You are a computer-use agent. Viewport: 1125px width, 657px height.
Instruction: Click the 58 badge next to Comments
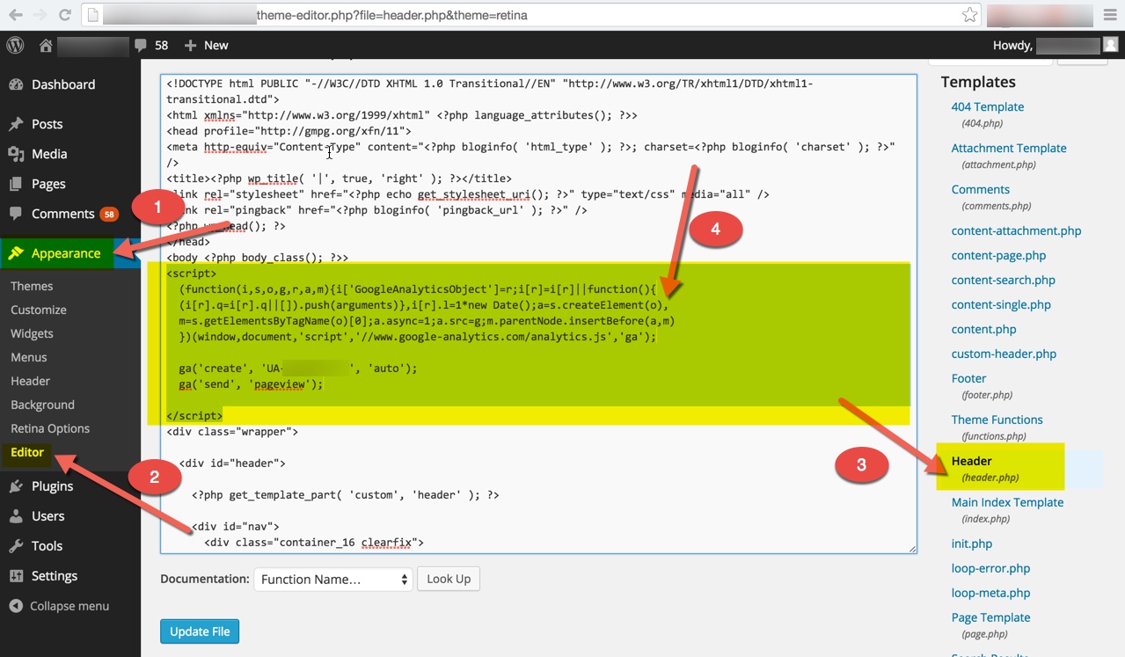coord(109,214)
